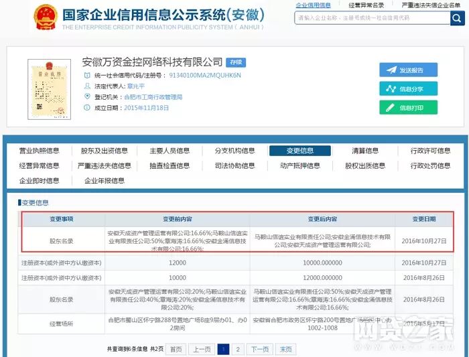Switch to 司法协助信息 tab

click(x=234, y=165)
